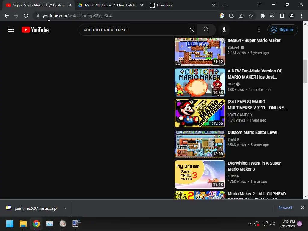The height and width of the screenshot is (231, 308).
Task: Close the Download tab
Action: tap(214, 5)
